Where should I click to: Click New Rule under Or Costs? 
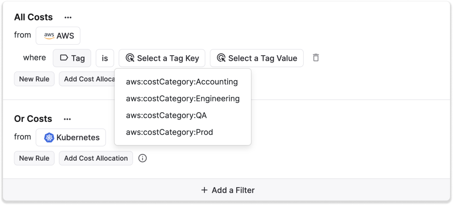pos(34,158)
